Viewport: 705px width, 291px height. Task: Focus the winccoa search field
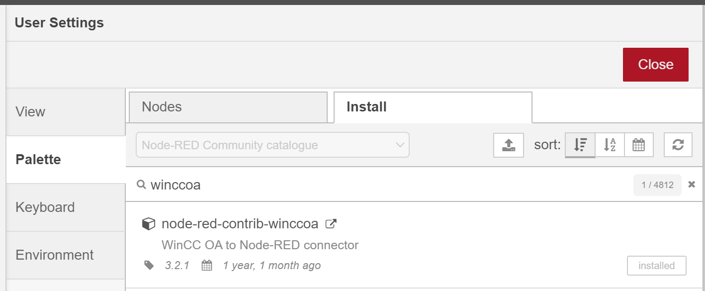tap(388, 185)
